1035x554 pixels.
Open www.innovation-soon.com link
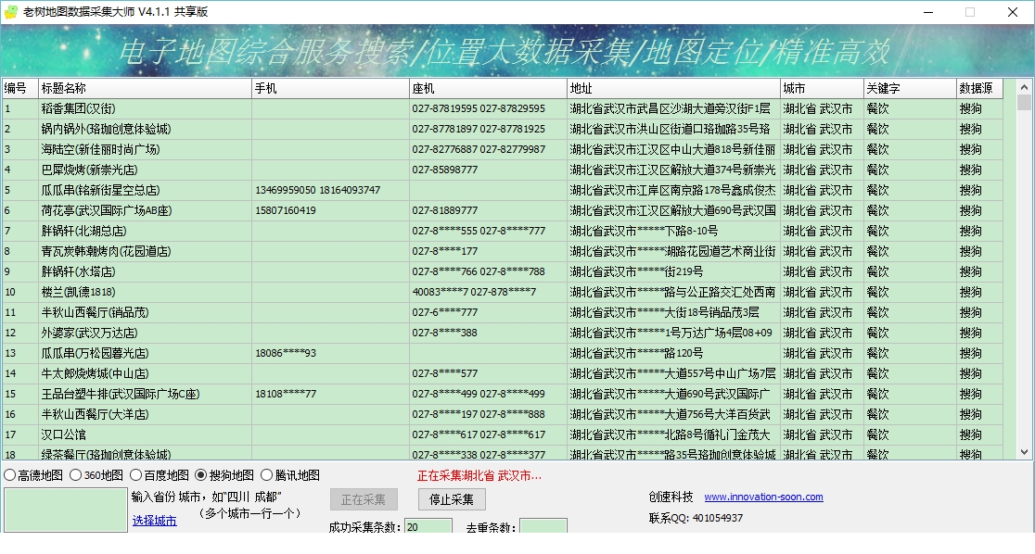[x=763, y=497]
